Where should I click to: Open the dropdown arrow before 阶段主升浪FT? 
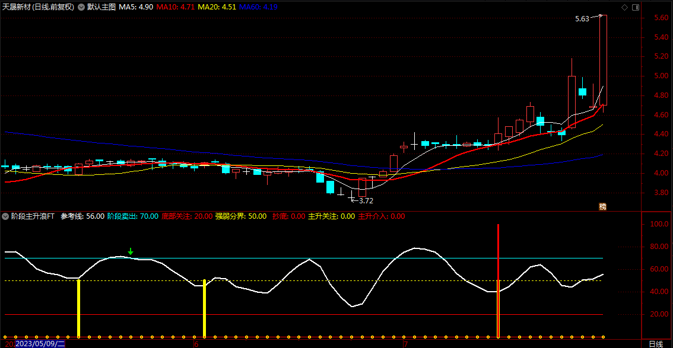point(5,216)
